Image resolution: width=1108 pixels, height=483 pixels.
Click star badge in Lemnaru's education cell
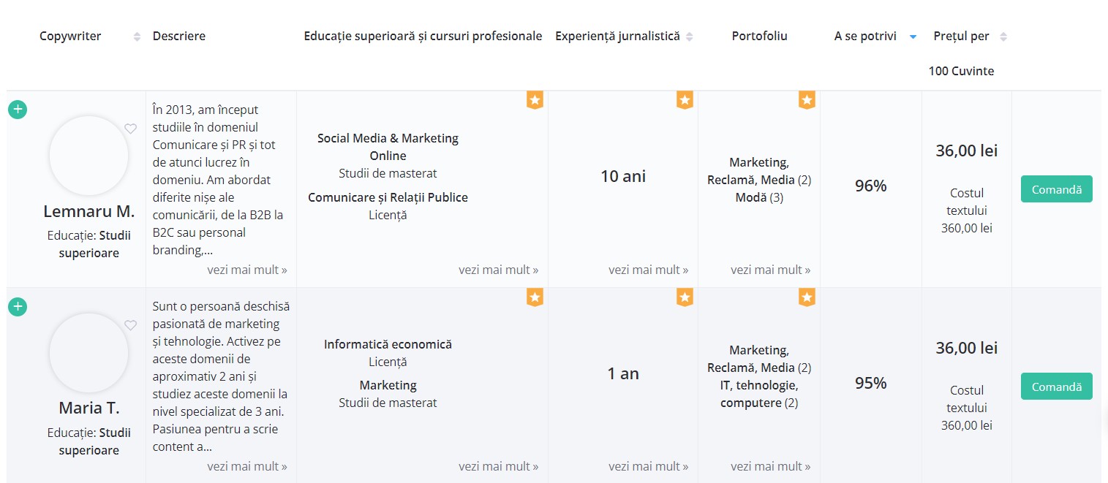(535, 100)
